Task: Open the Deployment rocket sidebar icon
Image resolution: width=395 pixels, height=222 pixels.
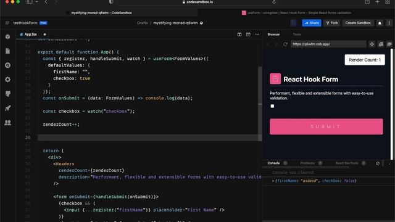Action: tap(8, 109)
